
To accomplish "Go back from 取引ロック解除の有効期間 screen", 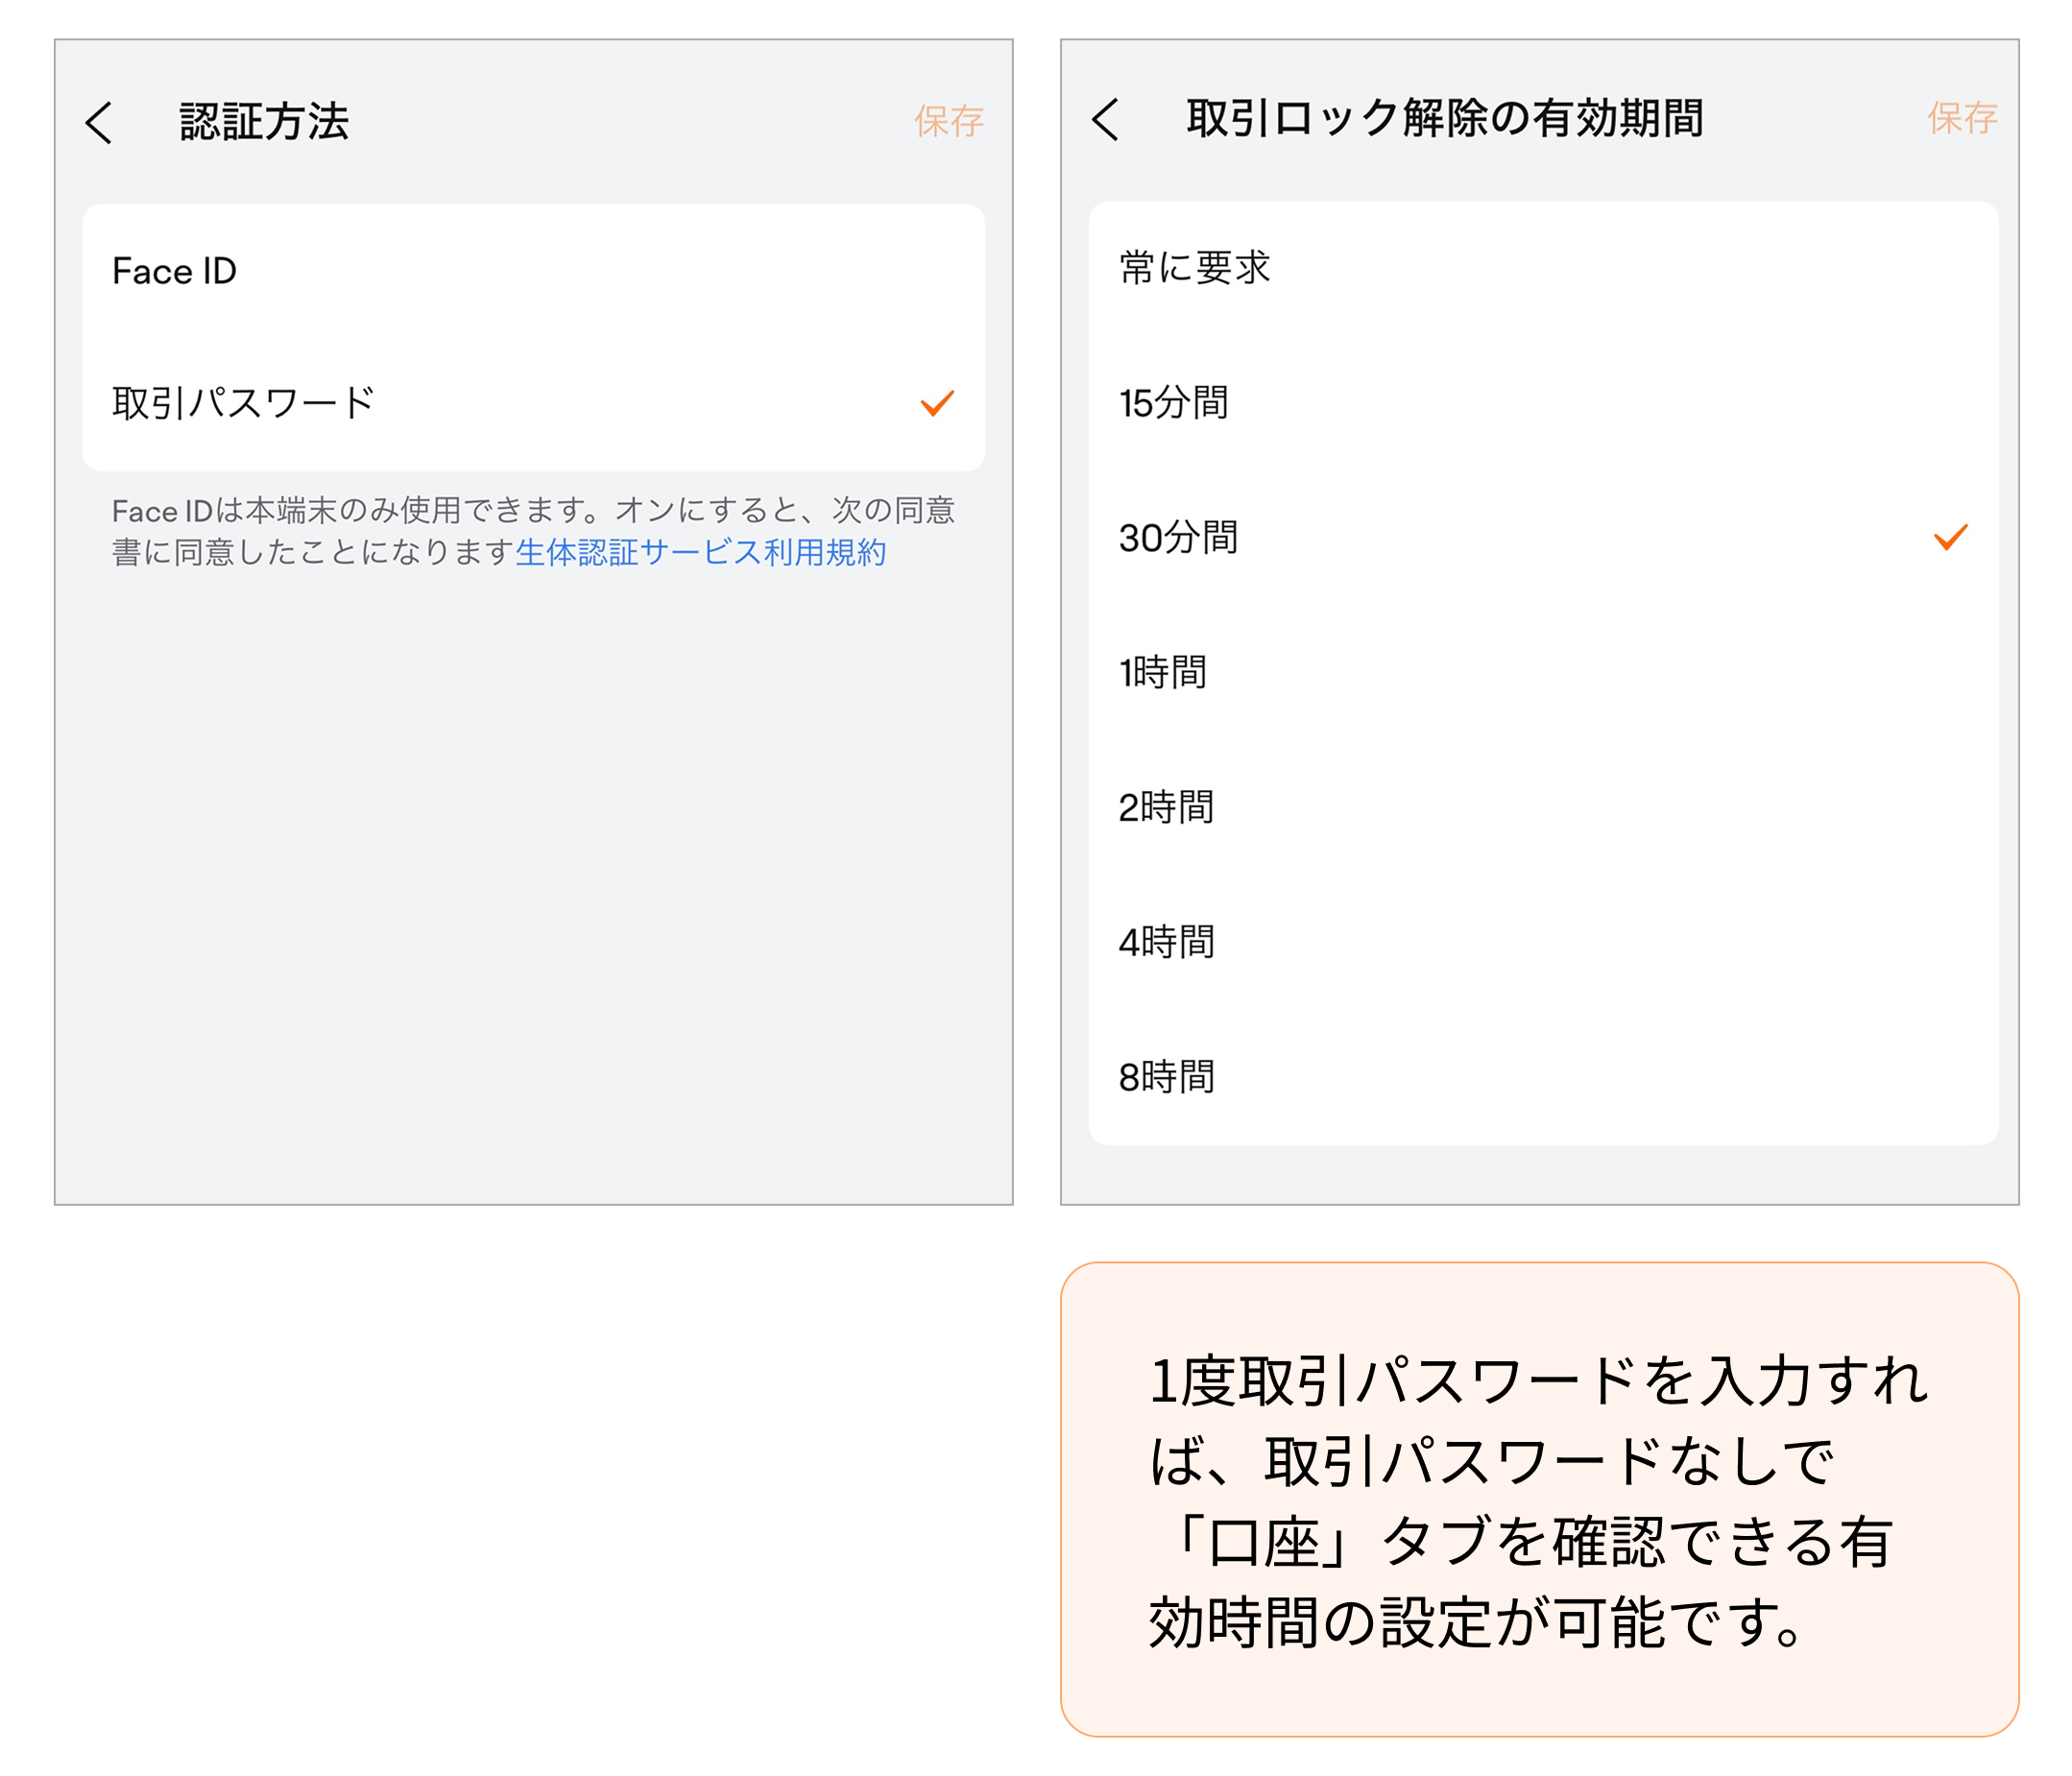I will coord(1105,120).
